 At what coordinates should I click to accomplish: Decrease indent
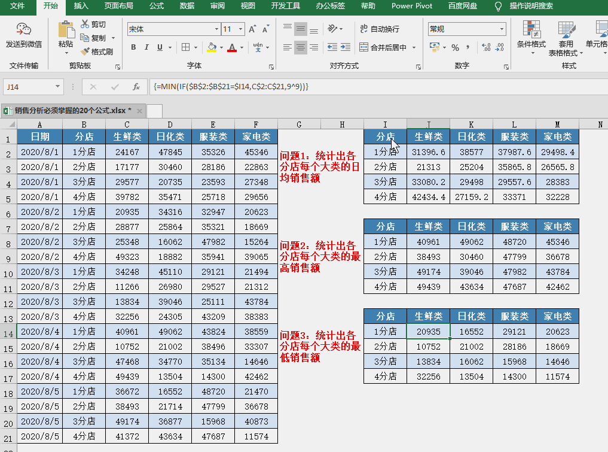click(332, 47)
